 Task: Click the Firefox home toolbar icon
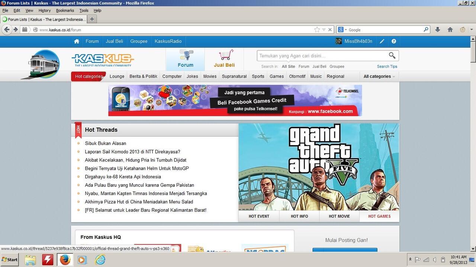(x=450, y=30)
